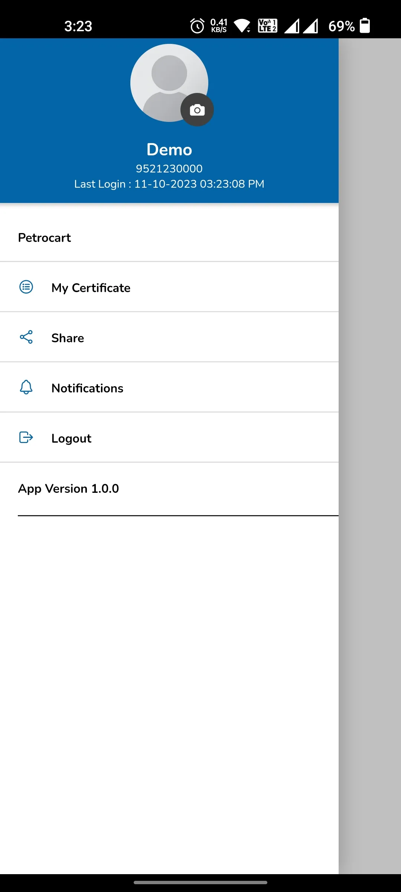Click the Demo user name

click(x=169, y=149)
